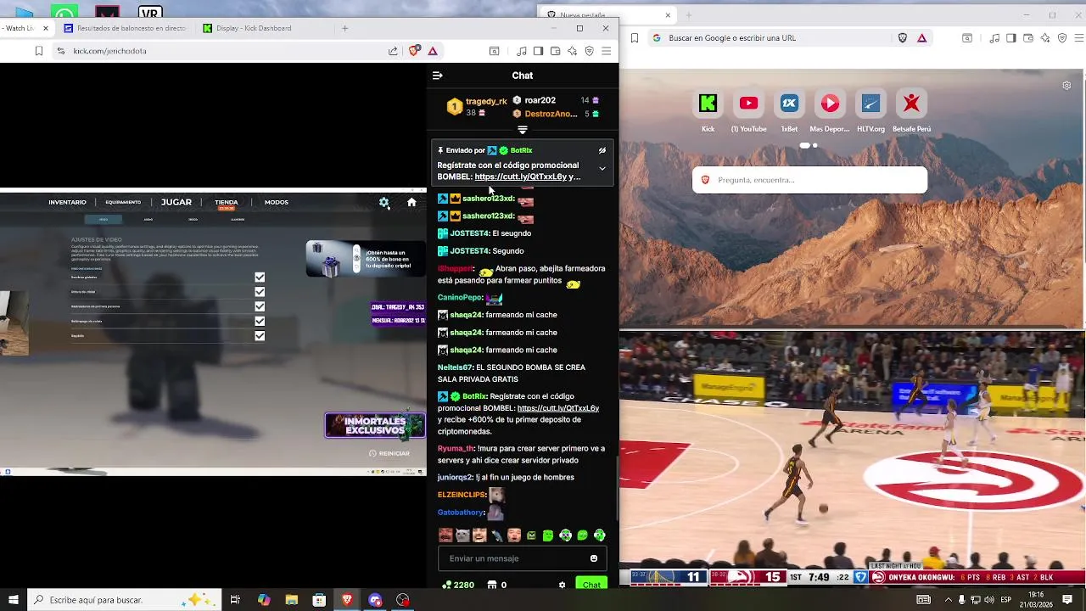Open the INMORTALES EXCLUSIVOS banner
Screen dimensions: 1086x611
point(374,425)
